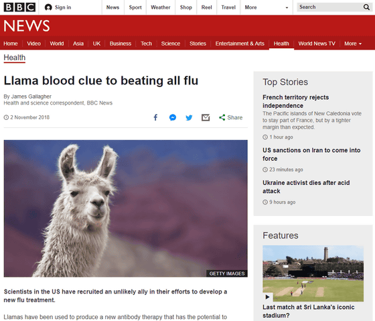Screen dimensions: 375x321
Task: Share article on Facebook icon
Action: pos(155,117)
